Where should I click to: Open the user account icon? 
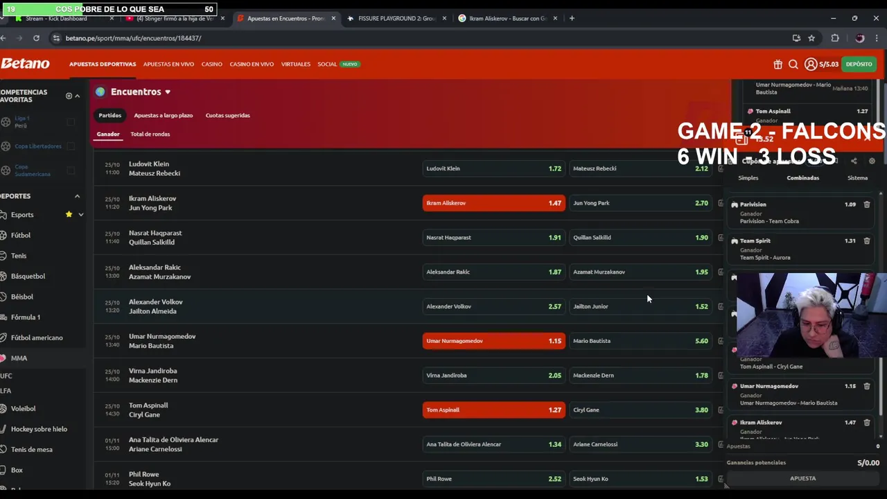coord(810,64)
